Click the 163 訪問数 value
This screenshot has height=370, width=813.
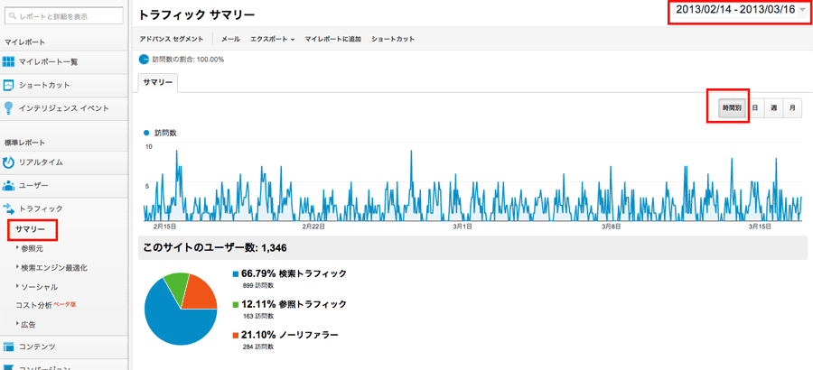[x=257, y=316]
